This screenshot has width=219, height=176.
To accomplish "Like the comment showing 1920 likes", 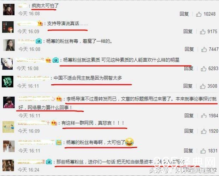I will [x=204, y=131].
